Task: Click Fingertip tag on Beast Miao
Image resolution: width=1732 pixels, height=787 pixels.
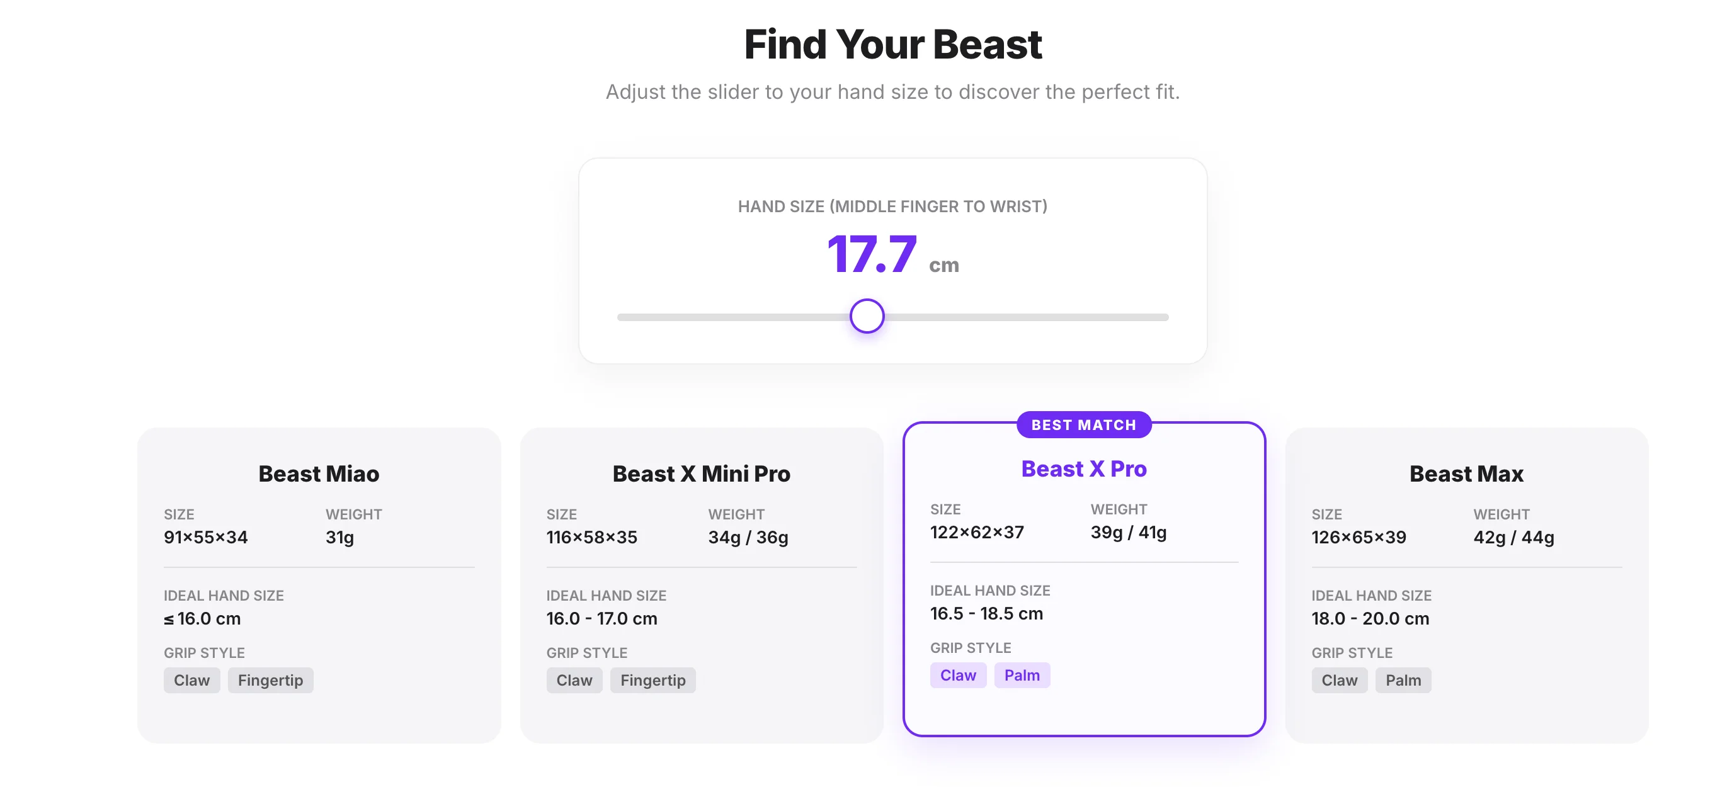Action: point(270,680)
